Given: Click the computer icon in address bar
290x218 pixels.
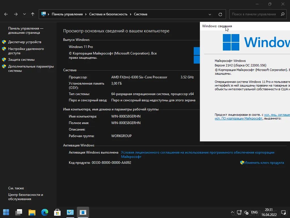Looking at the screenshot, I should coord(43,14).
